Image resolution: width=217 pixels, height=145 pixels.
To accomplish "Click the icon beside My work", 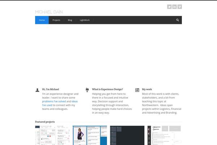I will click(137, 90).
